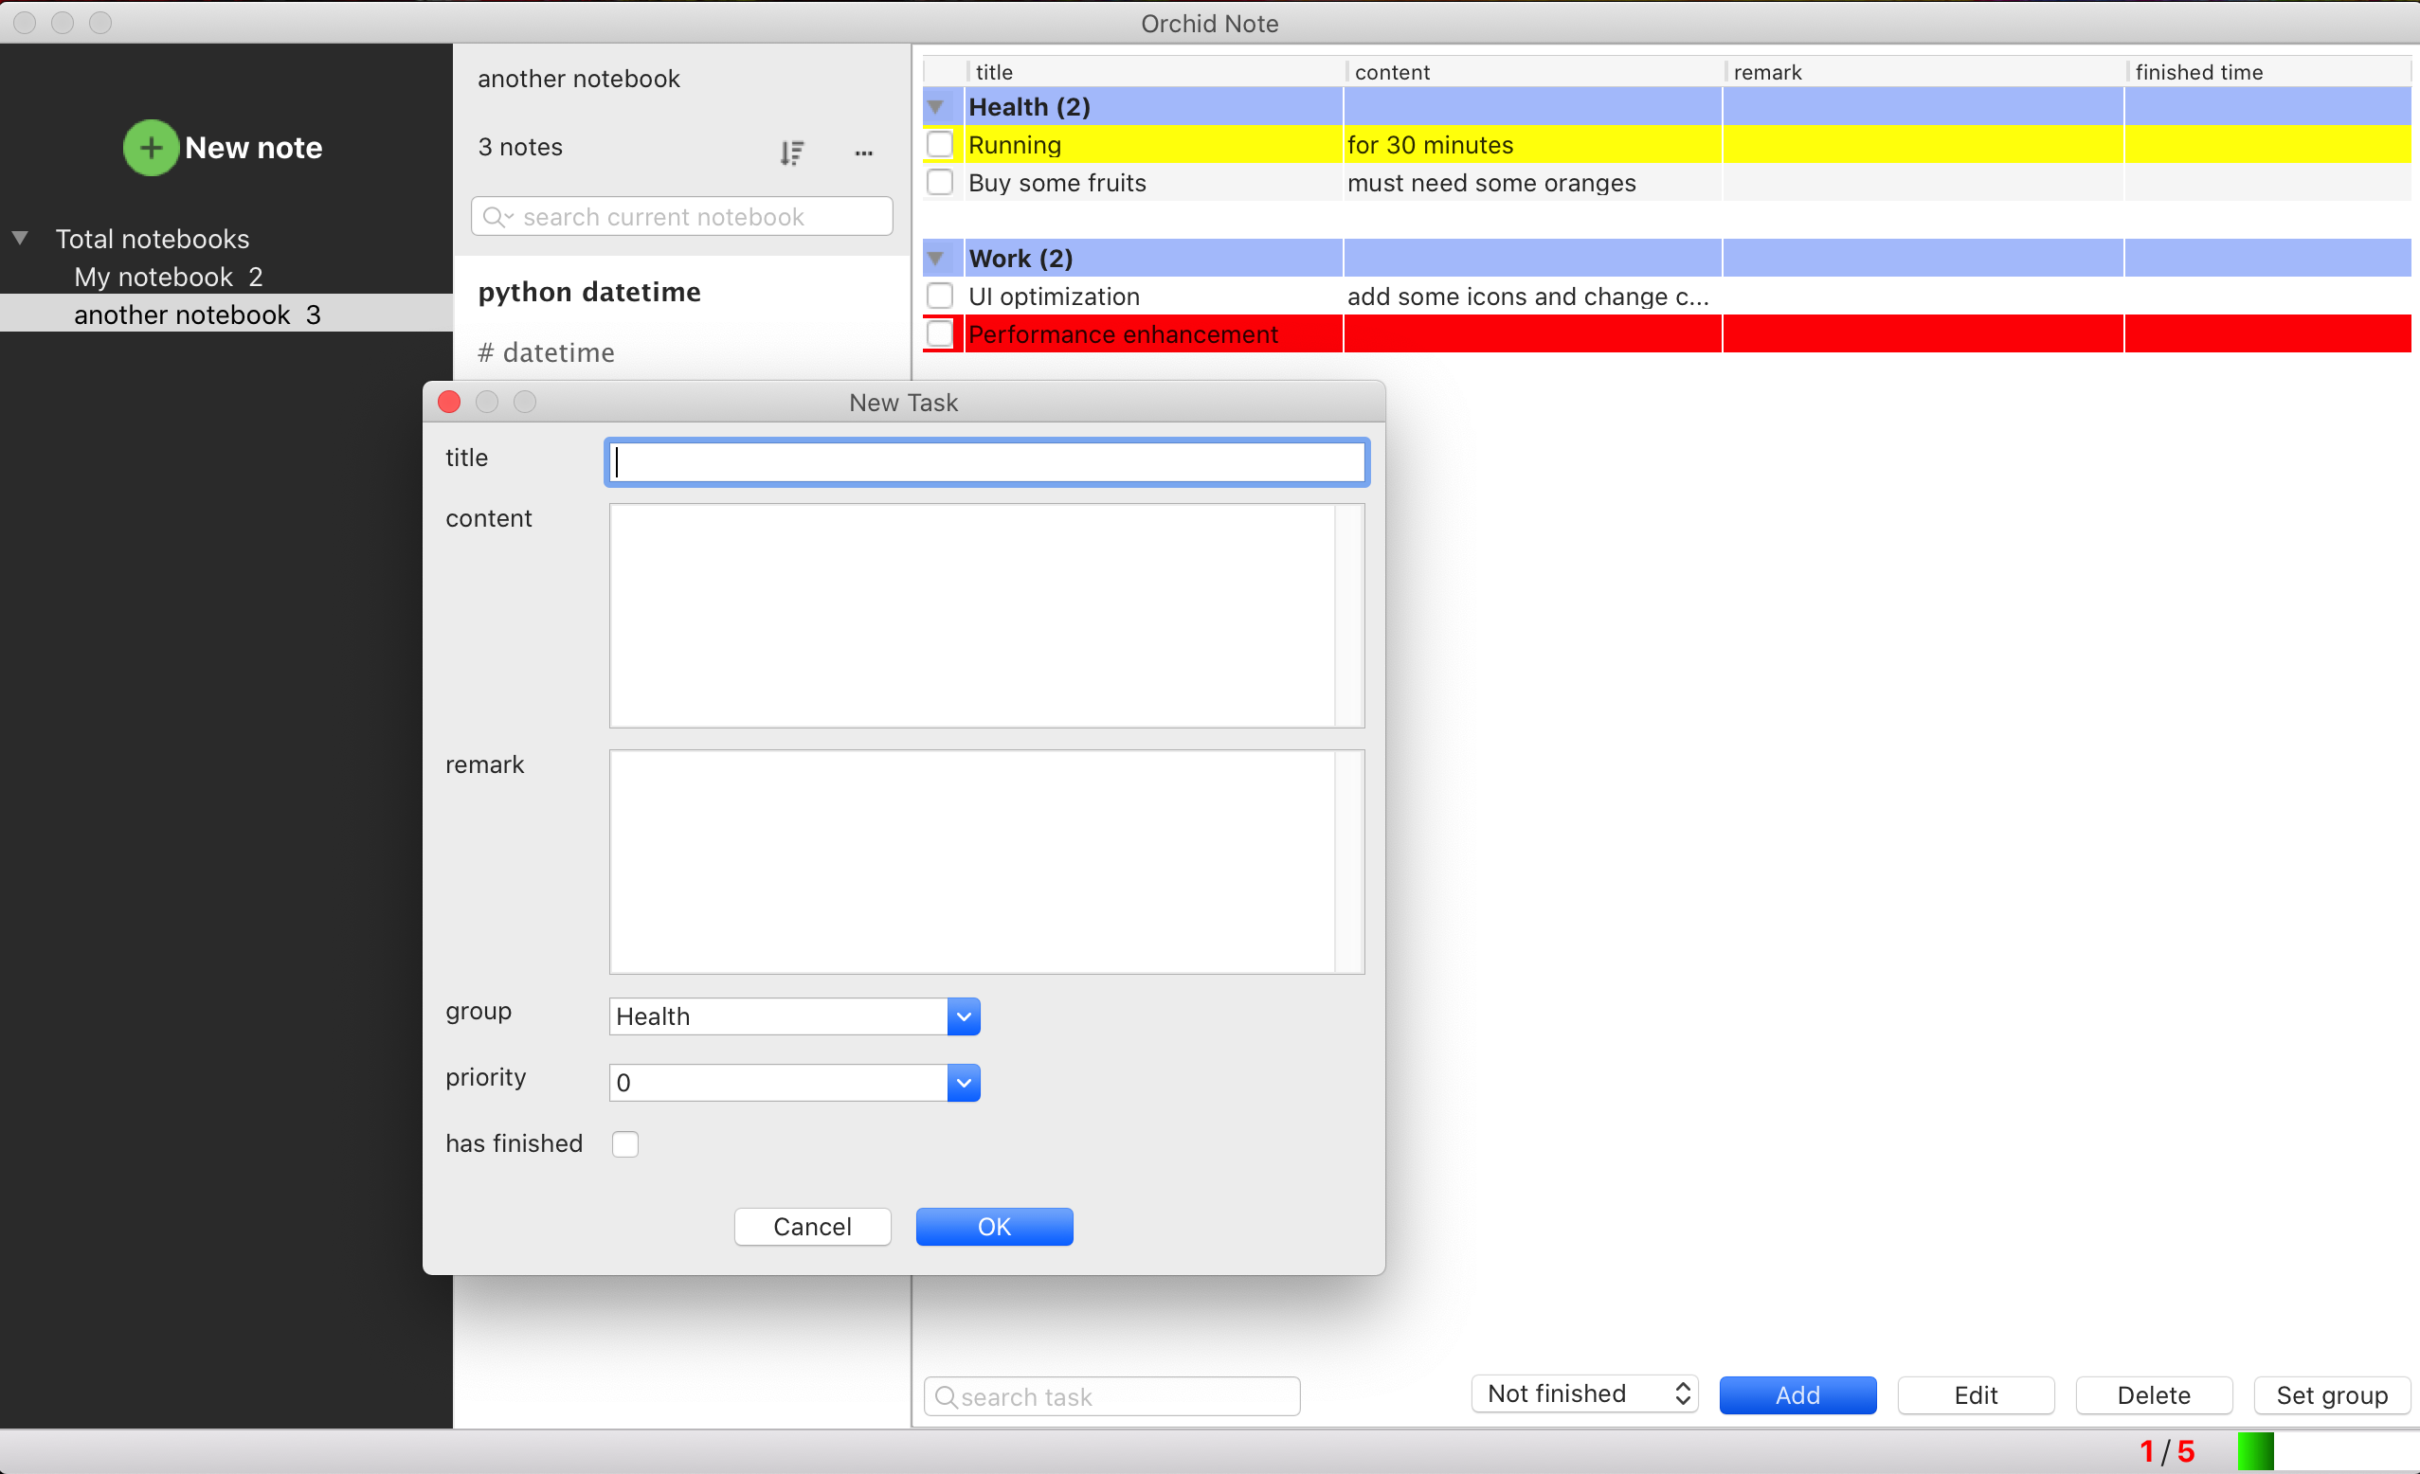Click the green progress indicator in status bar
Viewport: 2420px width, 1474px height.
(2255, 1450)
